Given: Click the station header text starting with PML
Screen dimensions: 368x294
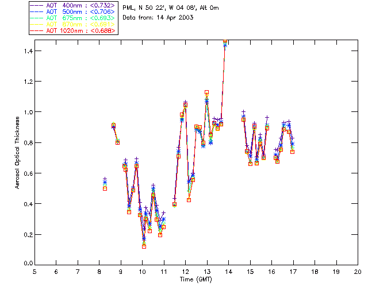Looking at the screenshot, I should pyautogui.click(x=171, y=8).
